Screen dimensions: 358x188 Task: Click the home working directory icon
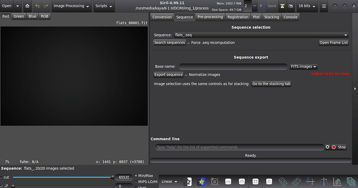(x=27, y=6)
